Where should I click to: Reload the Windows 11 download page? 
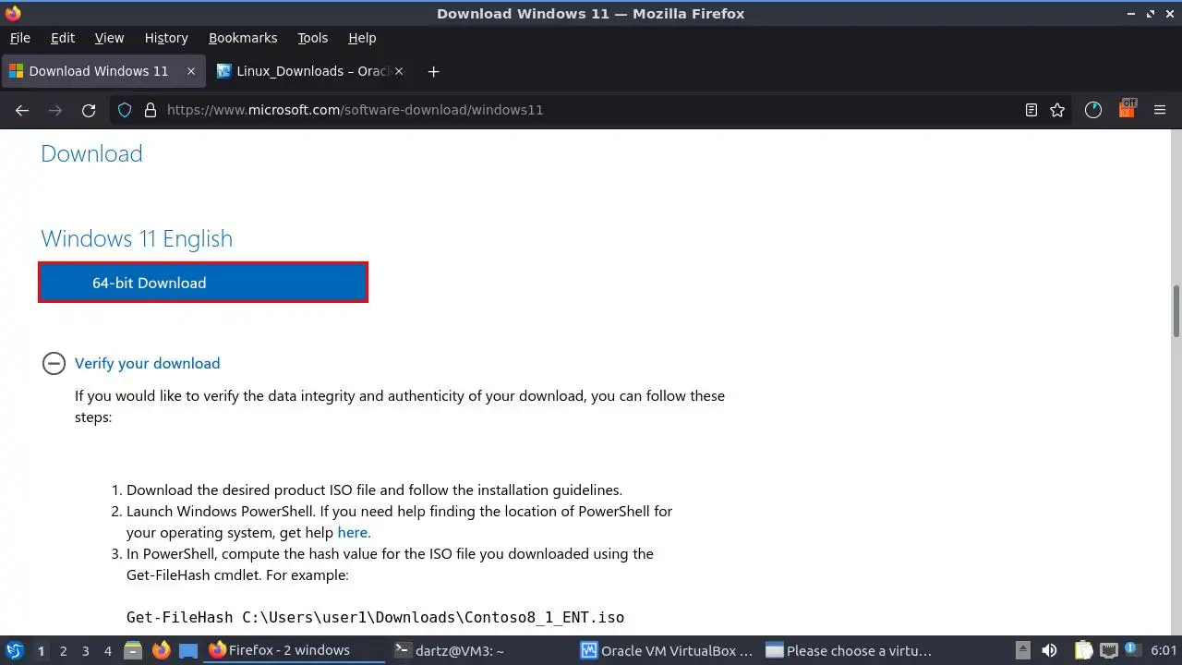click(89, 110)
